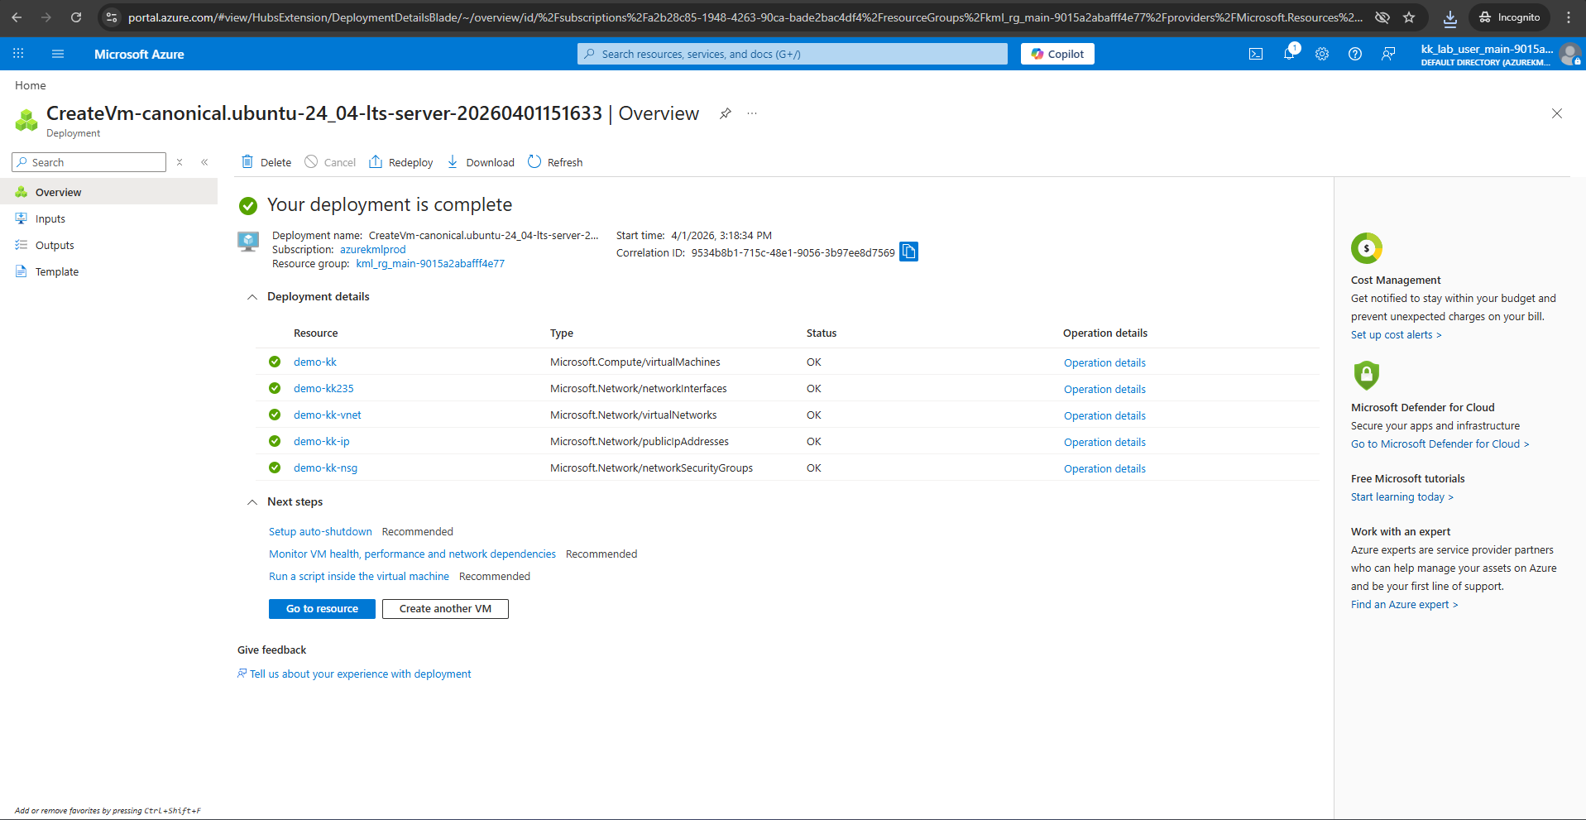Viewport: 1586px width, 820px height.
Task: Open Monitor VM health link
Action: click(x=412, y=554)
